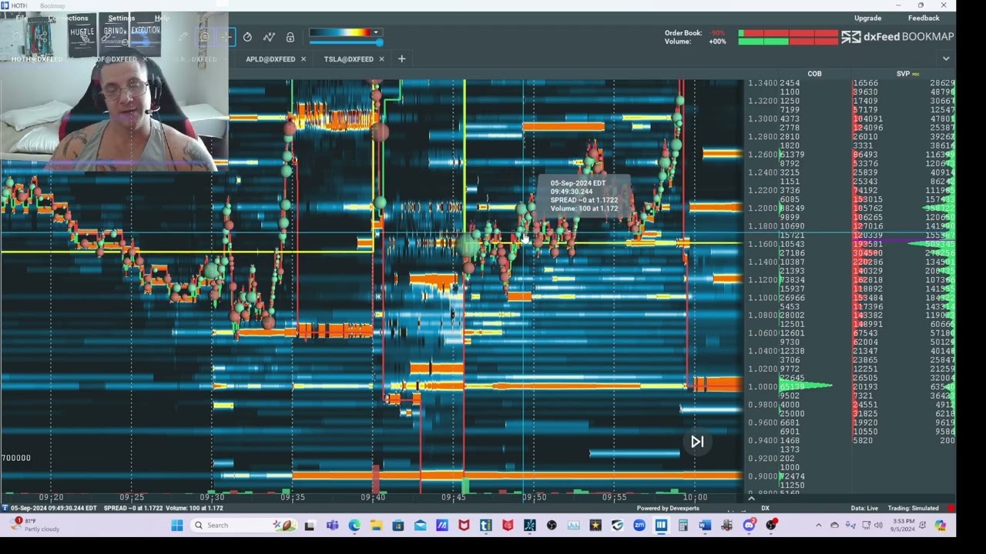
Task: Click the 1.2000 price level label
Action: (763, 209)
